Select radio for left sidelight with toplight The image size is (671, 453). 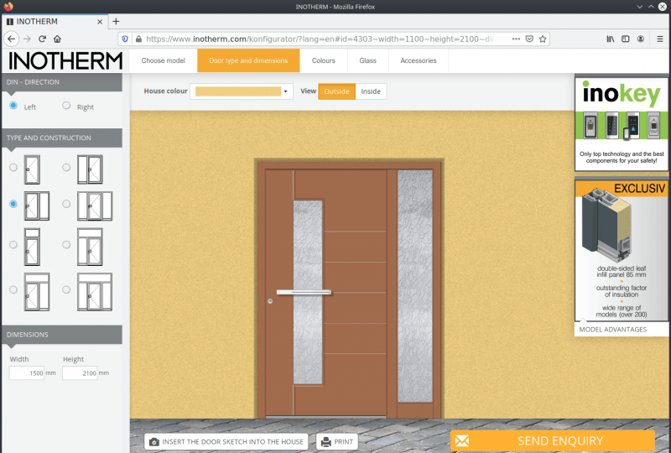66,244
